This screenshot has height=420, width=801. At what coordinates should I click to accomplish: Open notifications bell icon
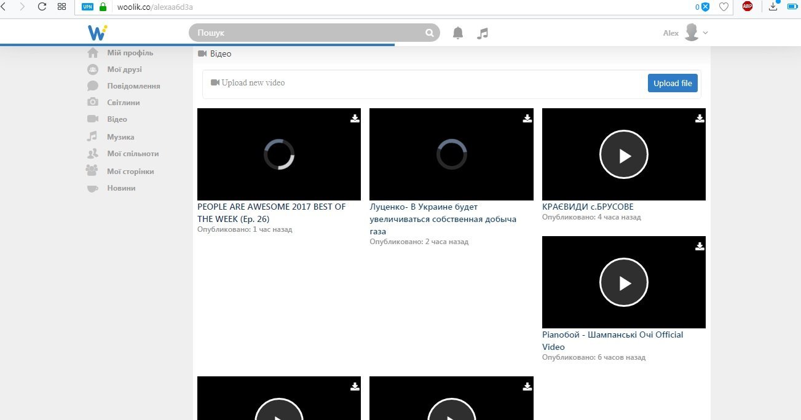(458, 33)
